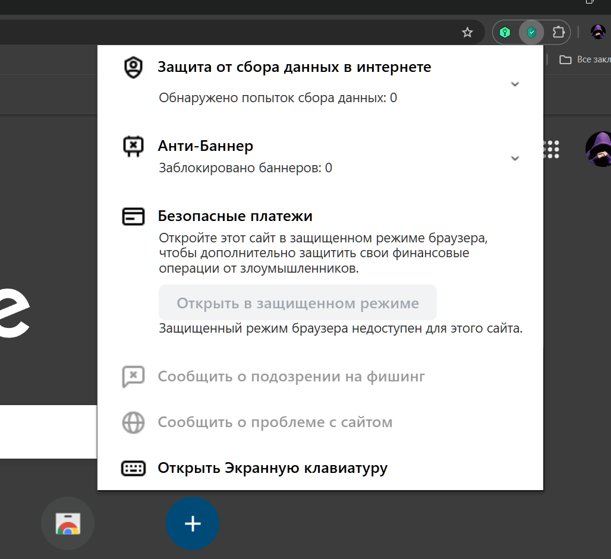Click the Google account avatar on the page
Viewport: 611px width, 559px height.
coord(599,149)
